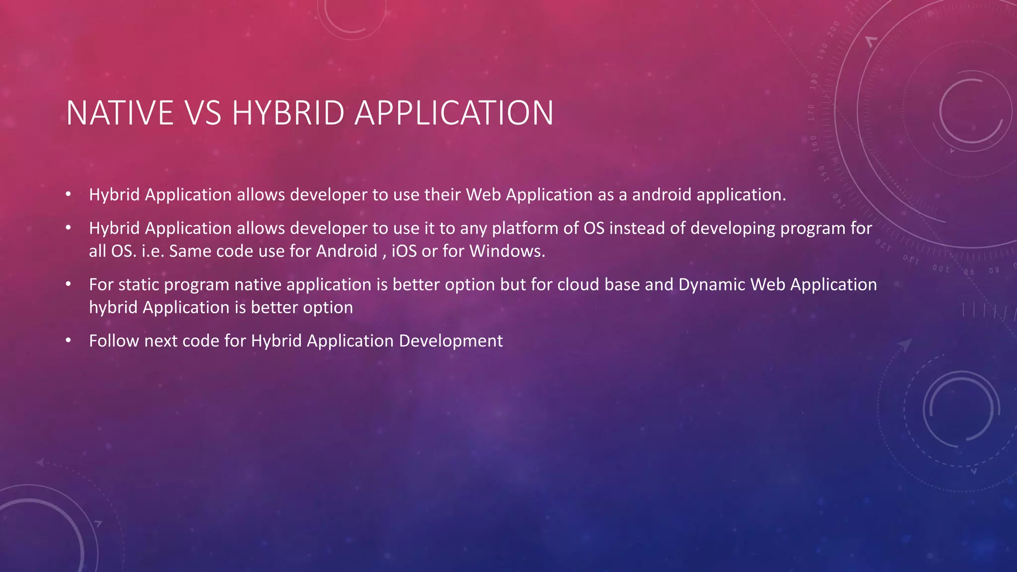Click the line starting 'all OS. i.e. Same code'
Viewport: 1017px width, 572px height.
tap(317, 251)
